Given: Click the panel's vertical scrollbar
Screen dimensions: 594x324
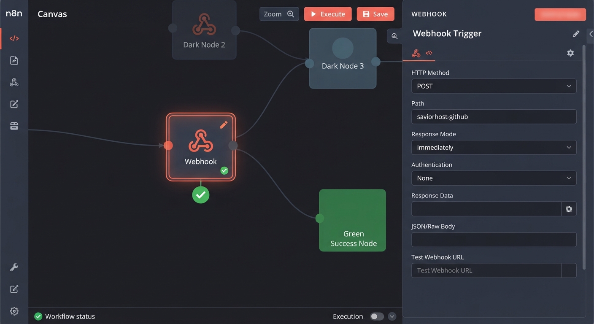Looking at the screenshot, I should click(x=584, y=157).
